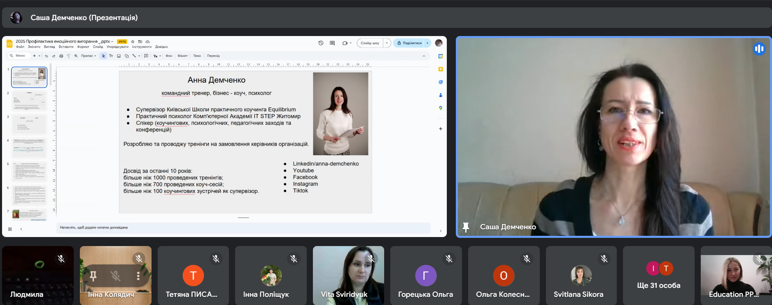Screen dimensions: 772x305
Task: Open Google Maps side panel icon
Action: coord(441,108)
